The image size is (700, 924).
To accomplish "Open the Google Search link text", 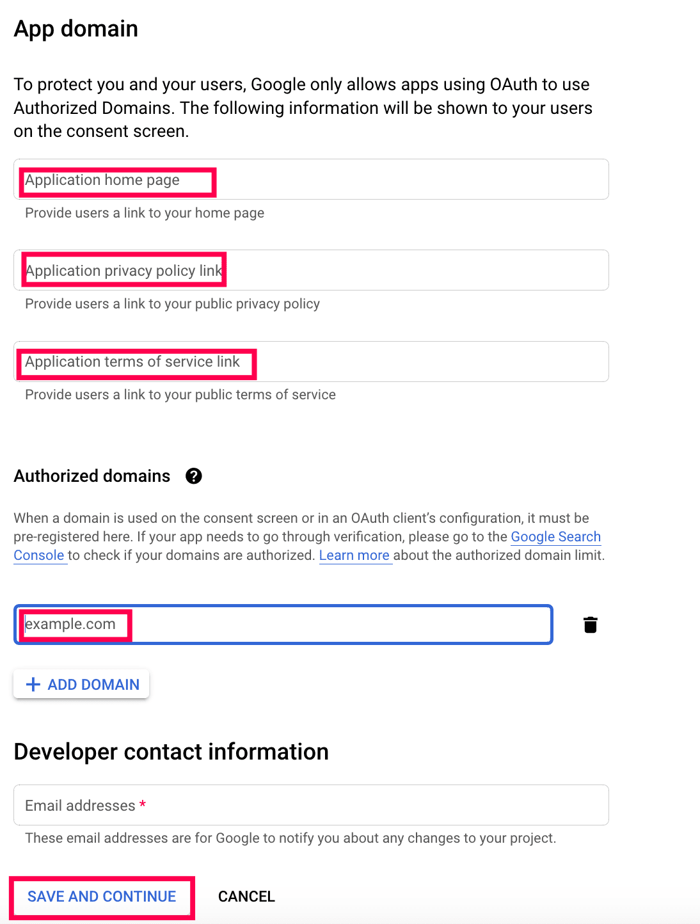I will tap(555, 537).
